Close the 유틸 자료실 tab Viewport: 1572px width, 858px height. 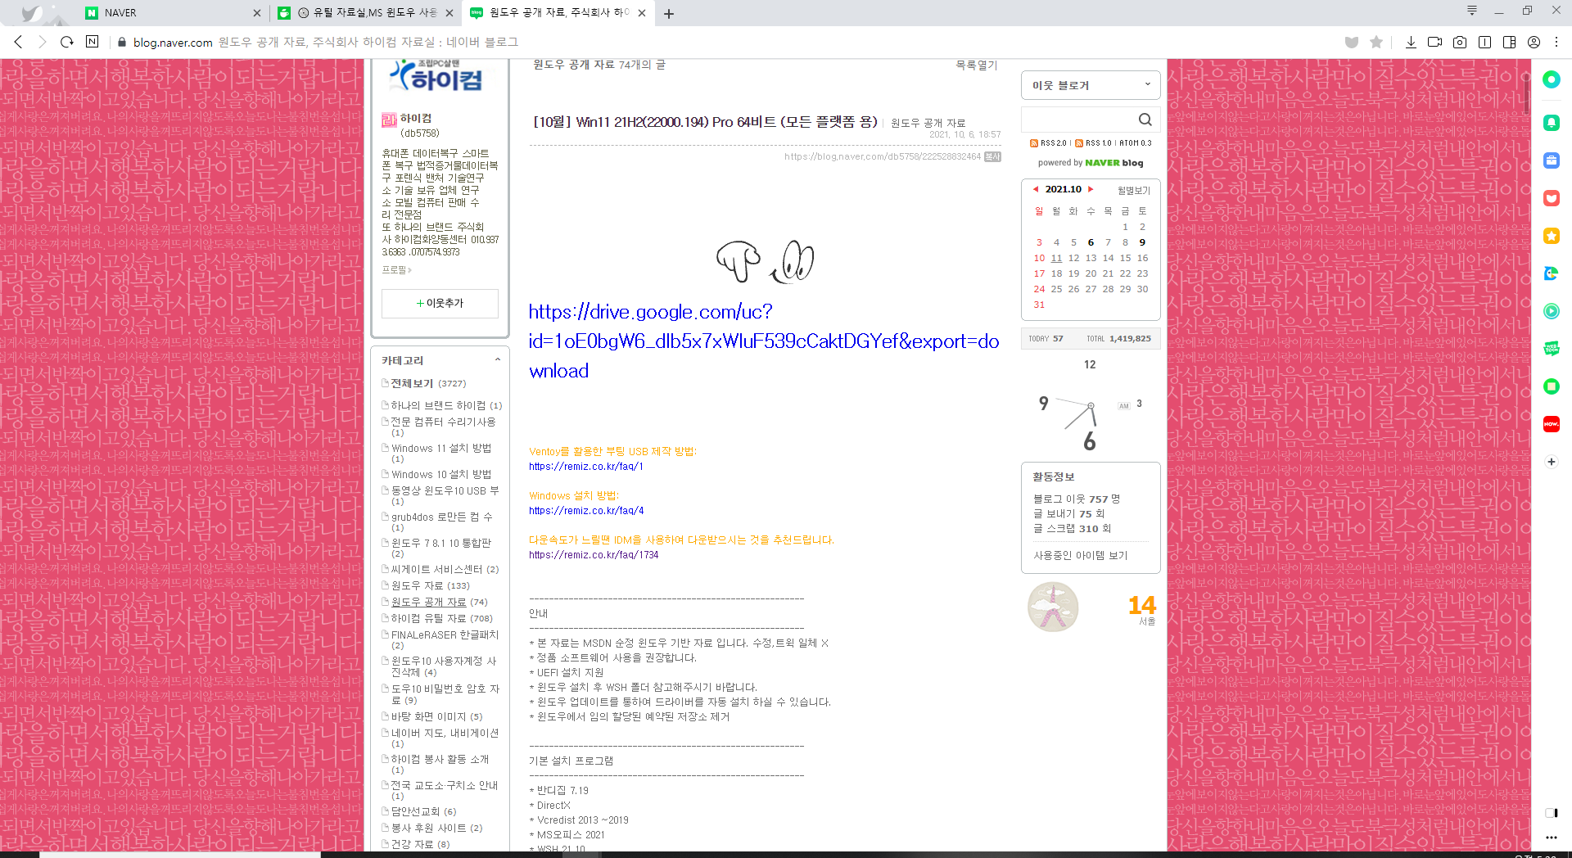(449, 13)
